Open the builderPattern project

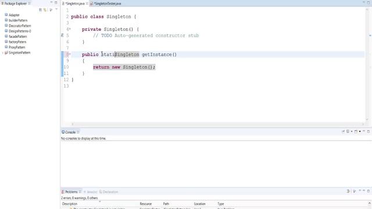pyautogui.click(x=18, y=20)
